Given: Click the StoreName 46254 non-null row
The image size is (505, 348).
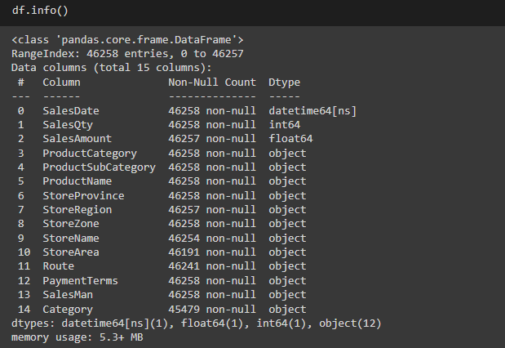Looking at the screenshot, I should [162, 239].
